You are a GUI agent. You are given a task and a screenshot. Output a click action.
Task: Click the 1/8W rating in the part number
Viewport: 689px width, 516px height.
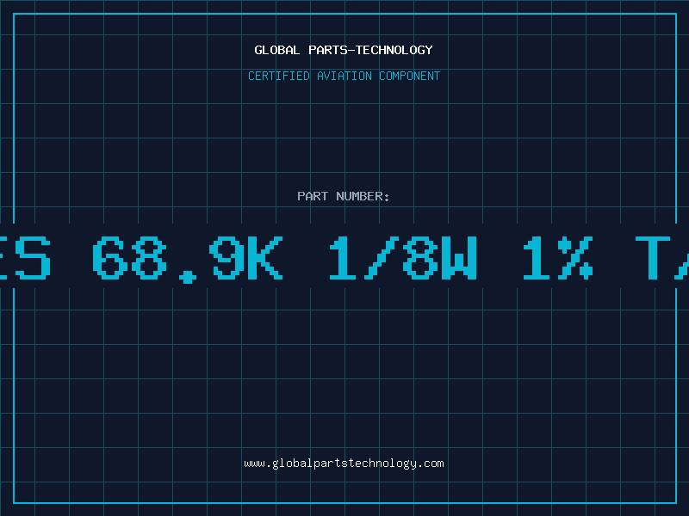(403, 258)
